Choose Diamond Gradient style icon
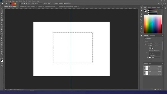The height and width of the screenshot is (94, 167). [29, 4]
